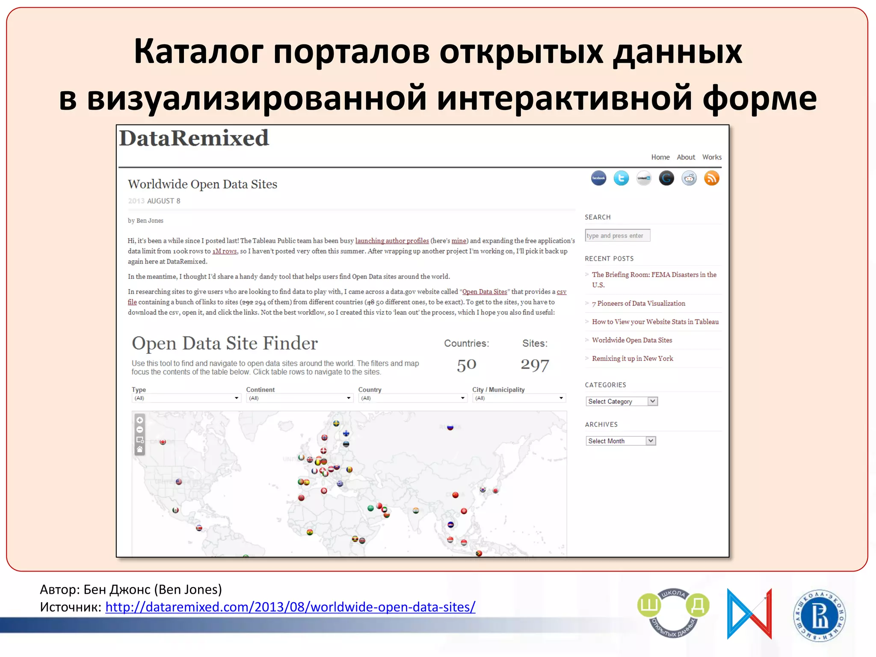
Task: Zoom out on the map
Action: (139, 430)
